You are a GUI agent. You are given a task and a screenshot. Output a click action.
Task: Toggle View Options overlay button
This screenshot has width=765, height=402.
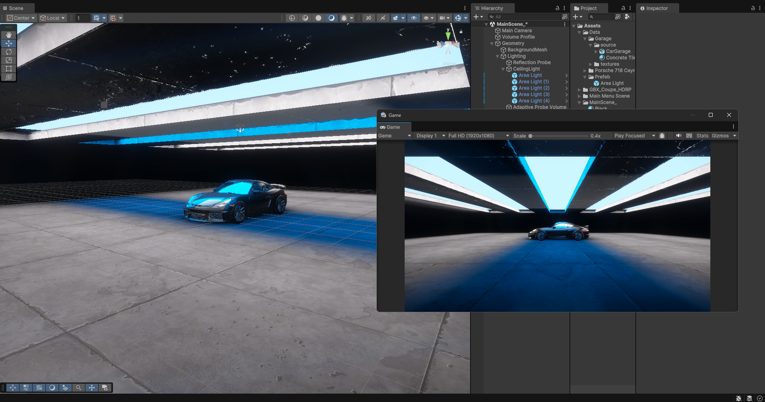pos(65,388)
